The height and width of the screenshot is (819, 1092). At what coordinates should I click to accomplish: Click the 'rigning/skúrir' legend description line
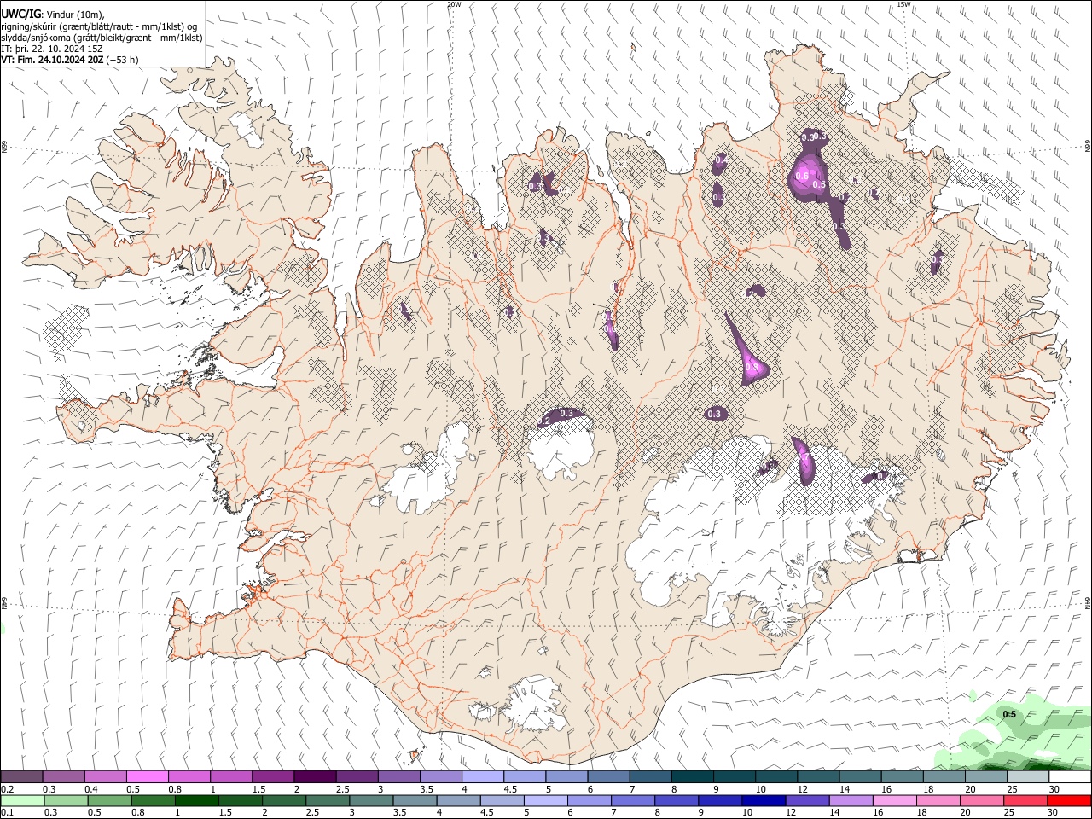click(100, 26)
